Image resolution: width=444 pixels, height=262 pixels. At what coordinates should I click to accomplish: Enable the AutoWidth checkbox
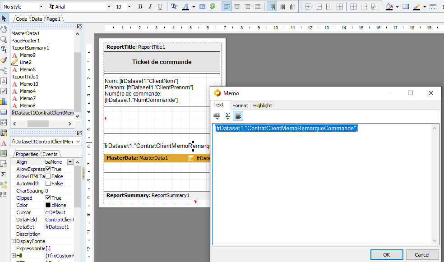(48, 184)
